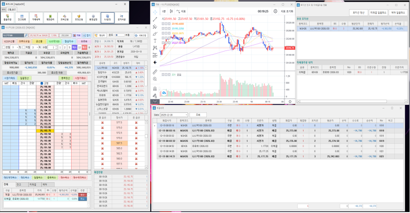This screenshot has width=410, height=213.
Task: Open the 1:1문의 toolbar button
Action: [107, 19]
